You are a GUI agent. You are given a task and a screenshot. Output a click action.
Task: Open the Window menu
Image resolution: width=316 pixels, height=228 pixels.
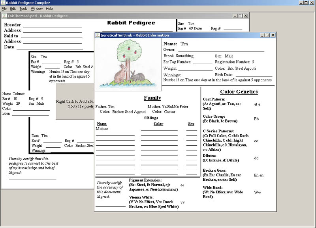coord(37,9)
